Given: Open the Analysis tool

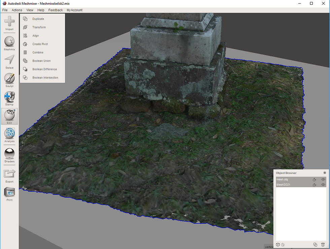Looking at the screenshot, I should pos(9,135).
